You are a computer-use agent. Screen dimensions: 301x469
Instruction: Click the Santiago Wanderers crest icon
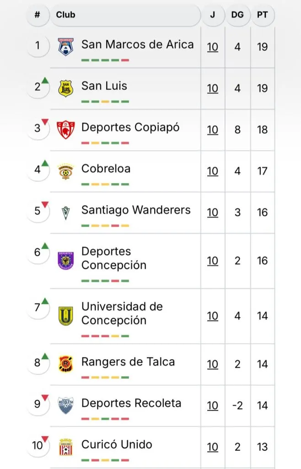click(x=66, y=212)
